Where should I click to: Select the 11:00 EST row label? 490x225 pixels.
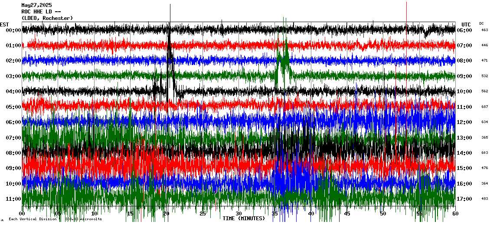[14, 199]
